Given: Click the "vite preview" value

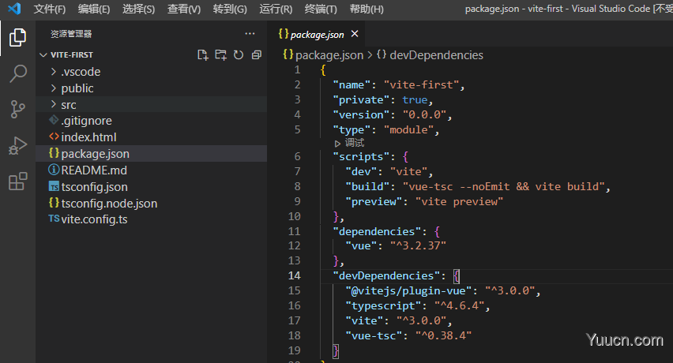Looking at the screenshot, I should point(459,201).
